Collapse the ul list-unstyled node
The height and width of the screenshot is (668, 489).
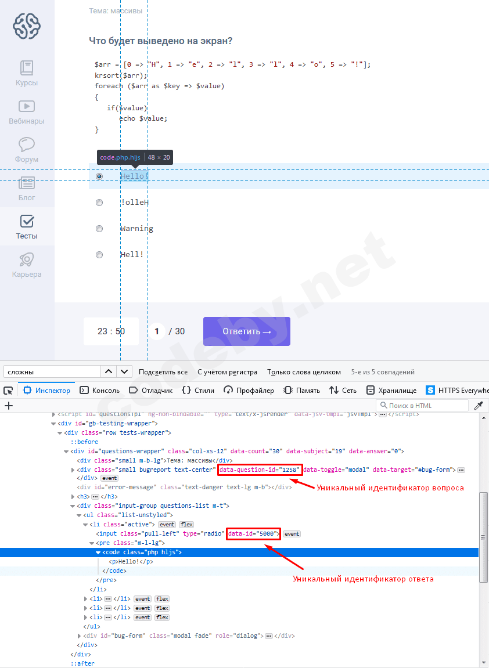[79, 515]
